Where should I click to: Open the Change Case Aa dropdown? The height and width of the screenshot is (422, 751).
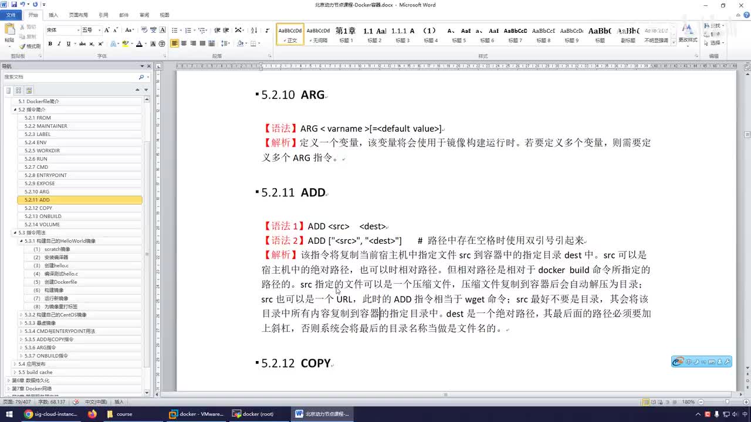[x=129, y=30]
